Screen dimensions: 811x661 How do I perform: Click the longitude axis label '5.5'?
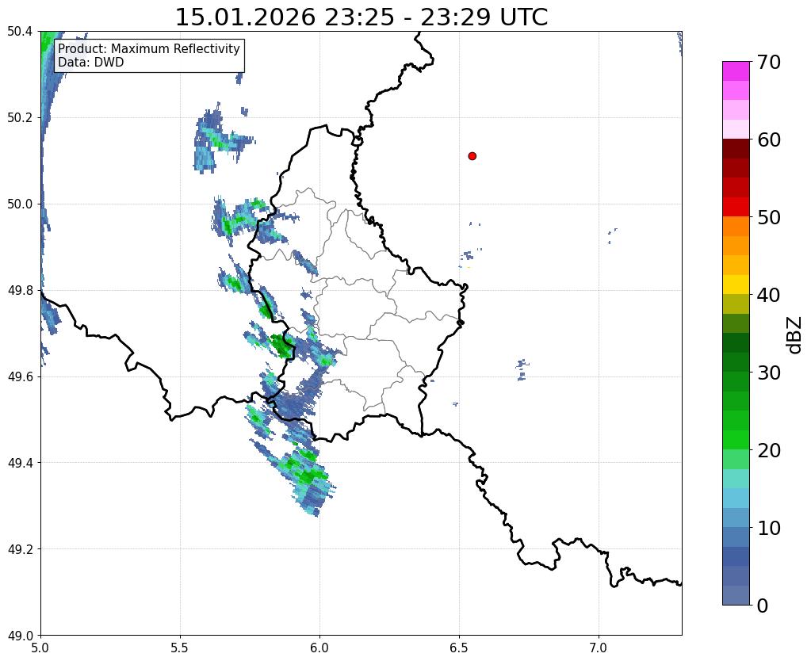(x=180, y=648)
